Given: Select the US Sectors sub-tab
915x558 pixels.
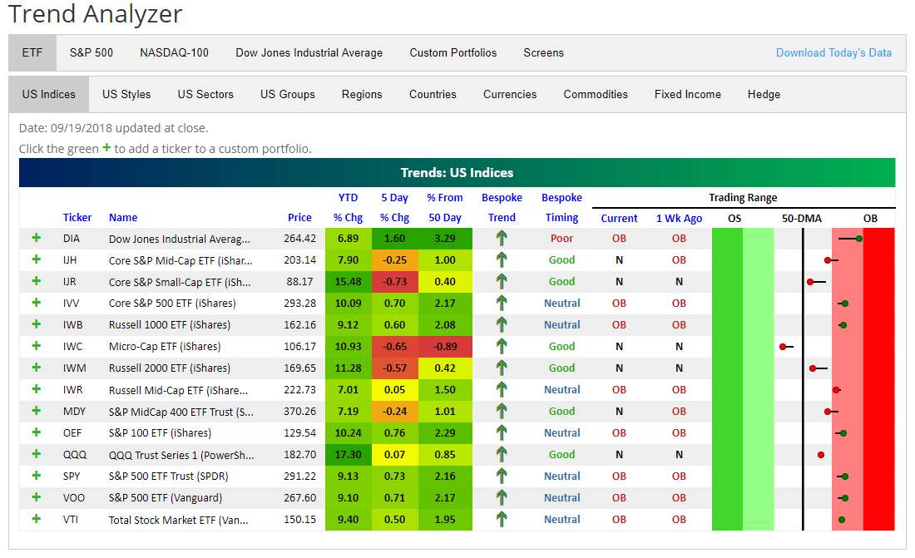Looking at the screenshot, I should tap(205, 94).
